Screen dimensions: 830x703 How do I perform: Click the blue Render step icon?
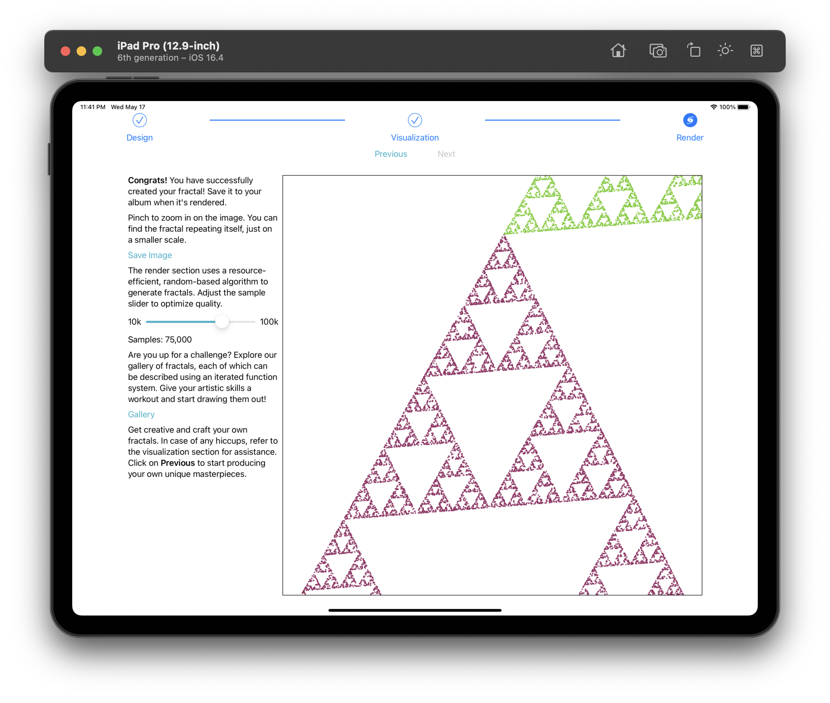(690, 120)
